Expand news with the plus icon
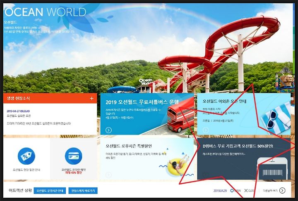Image resolution: width=298 pixels, height=201 pixels. 91,98
